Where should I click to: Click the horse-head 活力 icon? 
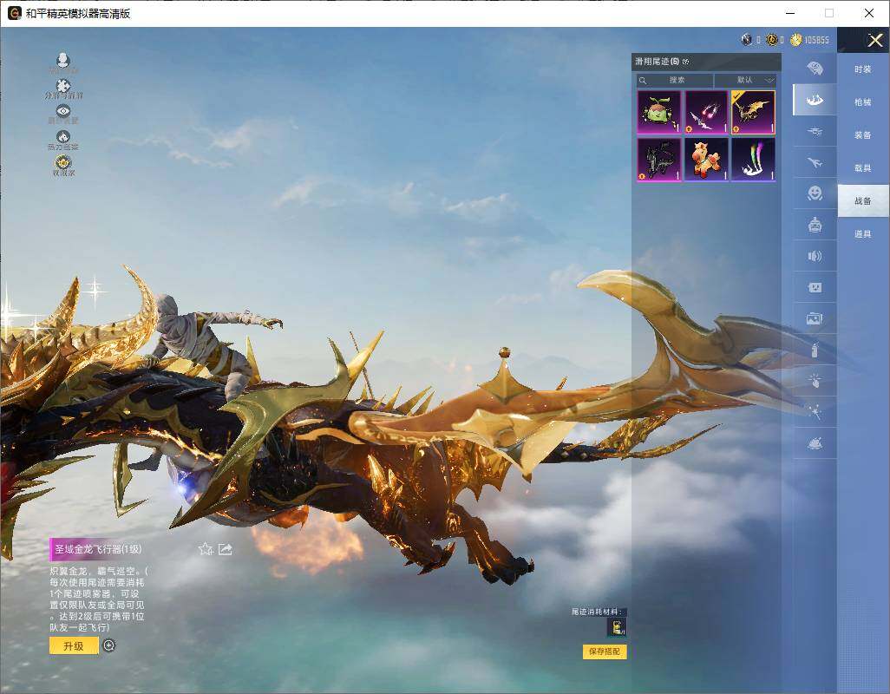coord(63,137)
